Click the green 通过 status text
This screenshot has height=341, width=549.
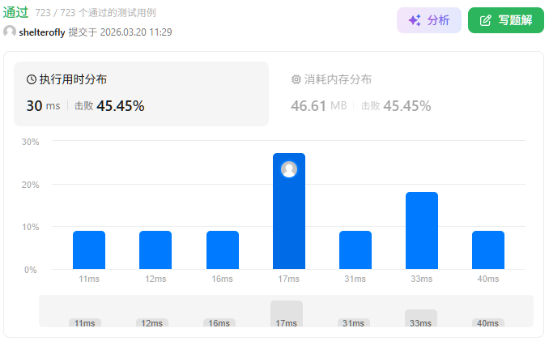16,12
